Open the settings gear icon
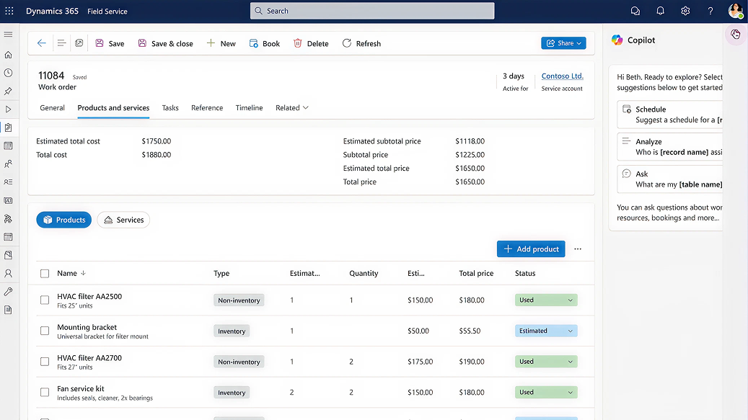The image size is (748, 420). coord(685,11)
